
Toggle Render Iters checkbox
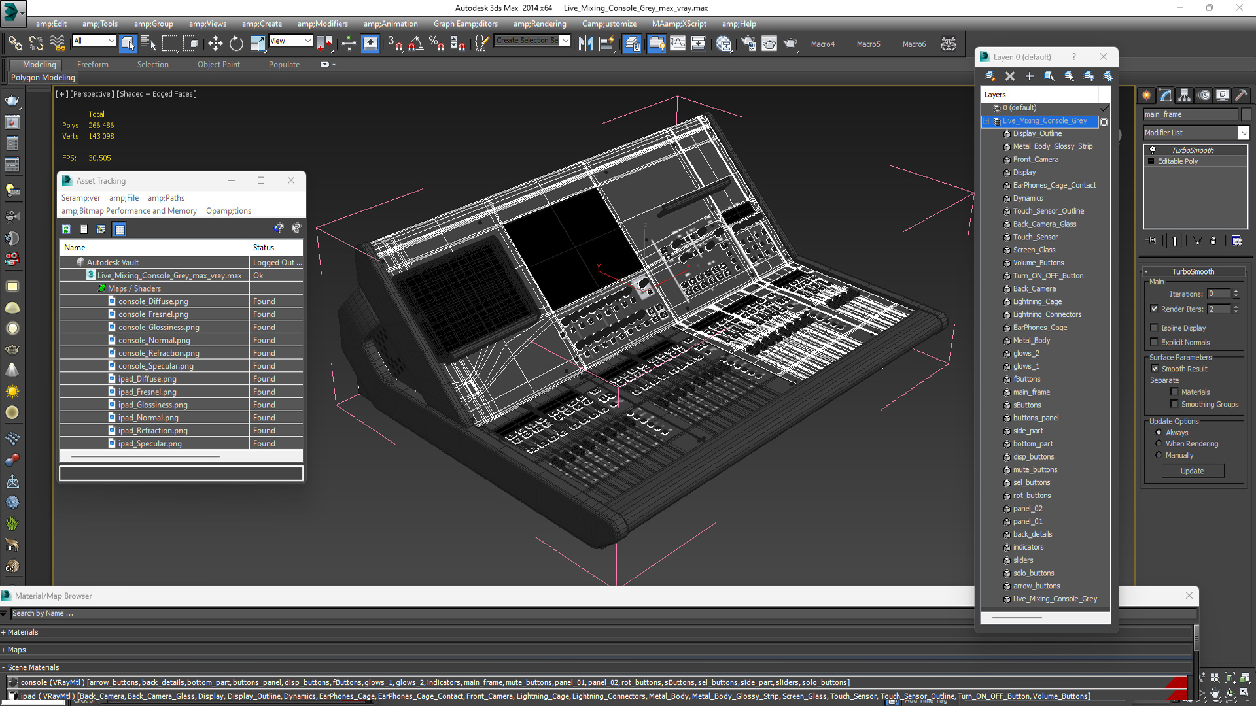tap(1155, 309)
